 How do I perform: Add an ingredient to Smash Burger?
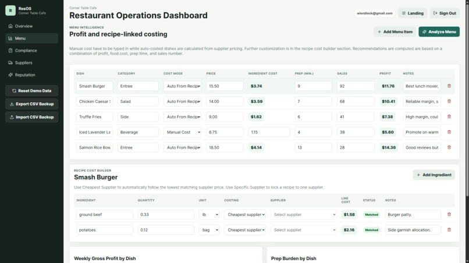434,175
